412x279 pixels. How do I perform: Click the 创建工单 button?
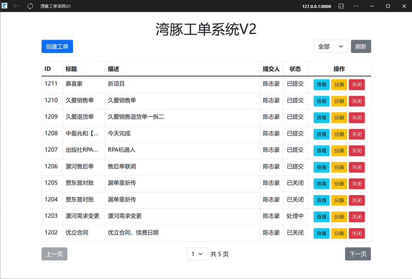point(57,46)
